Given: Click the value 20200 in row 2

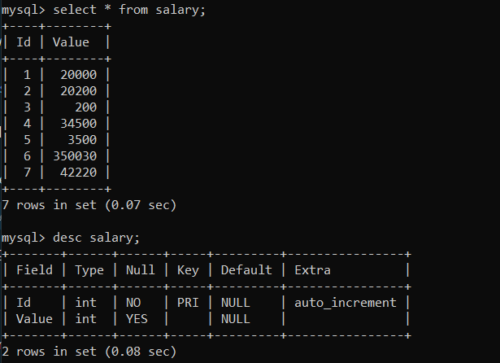Looking at the screenshot, I should tap(78, 91).
